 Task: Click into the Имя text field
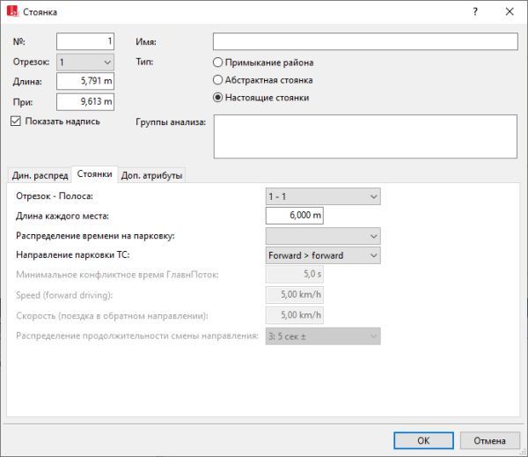point(364,42)
